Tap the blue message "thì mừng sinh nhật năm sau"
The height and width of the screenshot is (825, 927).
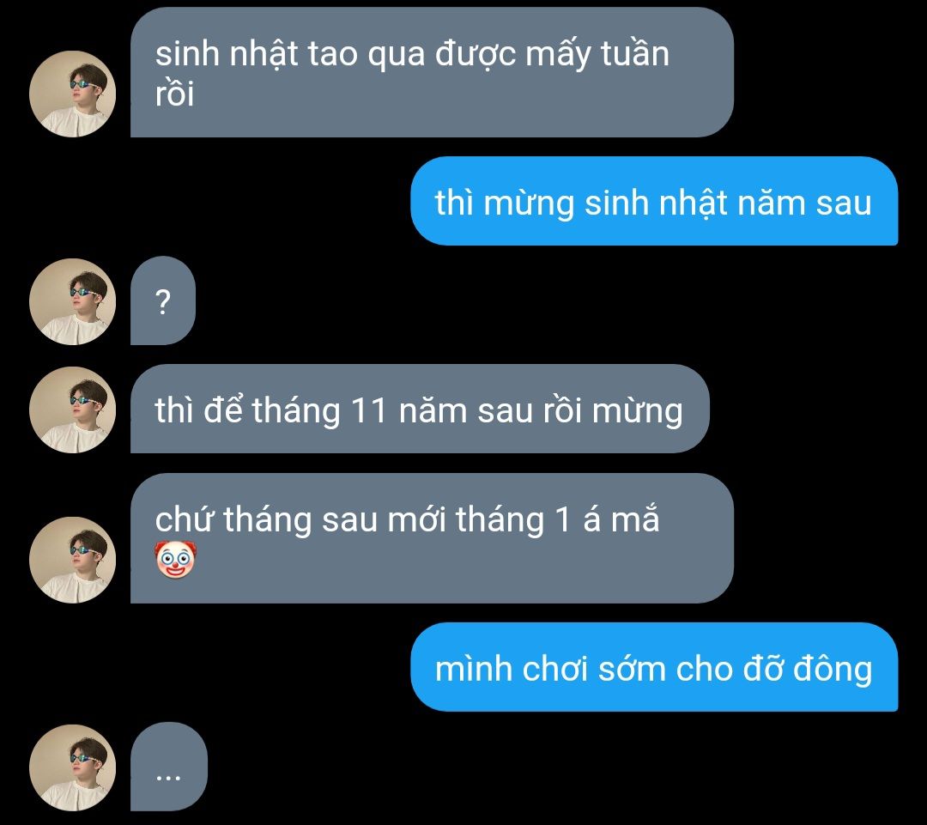tap(654, 201)
